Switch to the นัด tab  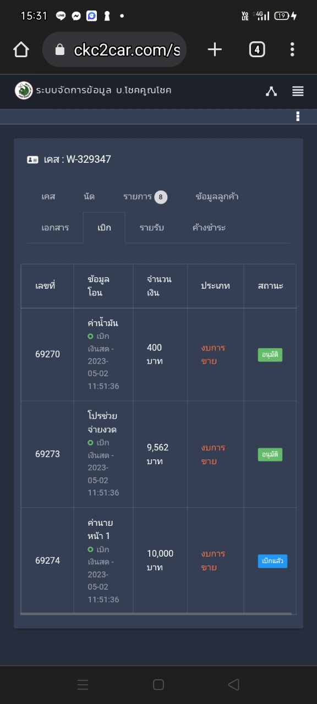(89, 196)
